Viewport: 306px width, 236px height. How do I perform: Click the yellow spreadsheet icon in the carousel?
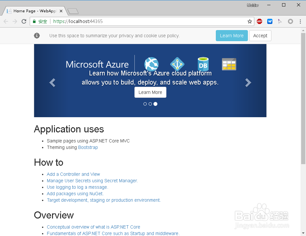tap(229, 64)
